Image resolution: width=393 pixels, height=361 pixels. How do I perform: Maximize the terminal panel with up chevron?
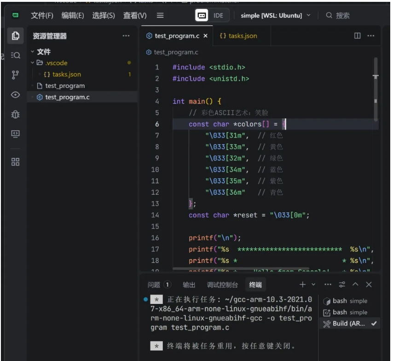pos(355,285)
